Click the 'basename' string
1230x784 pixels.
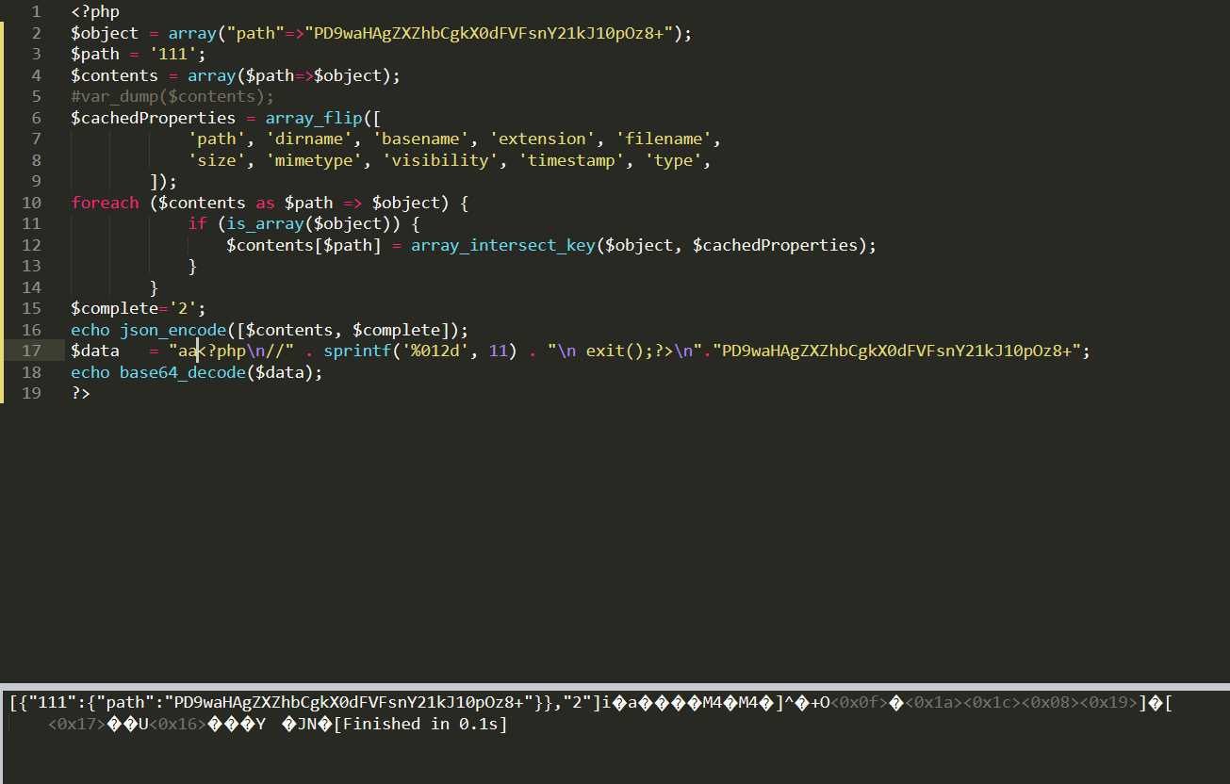tap(421, 139)
